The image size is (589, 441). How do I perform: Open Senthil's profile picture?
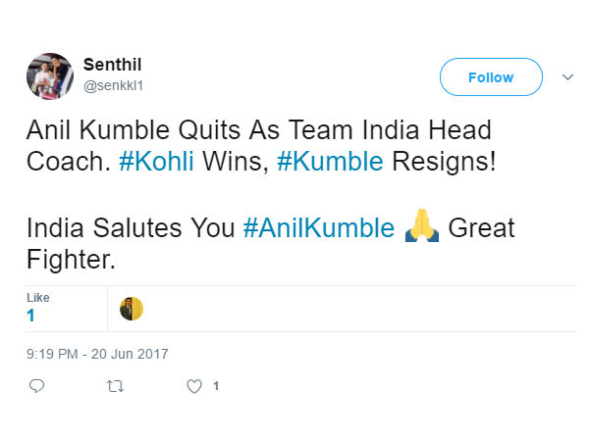coord(49,76)
